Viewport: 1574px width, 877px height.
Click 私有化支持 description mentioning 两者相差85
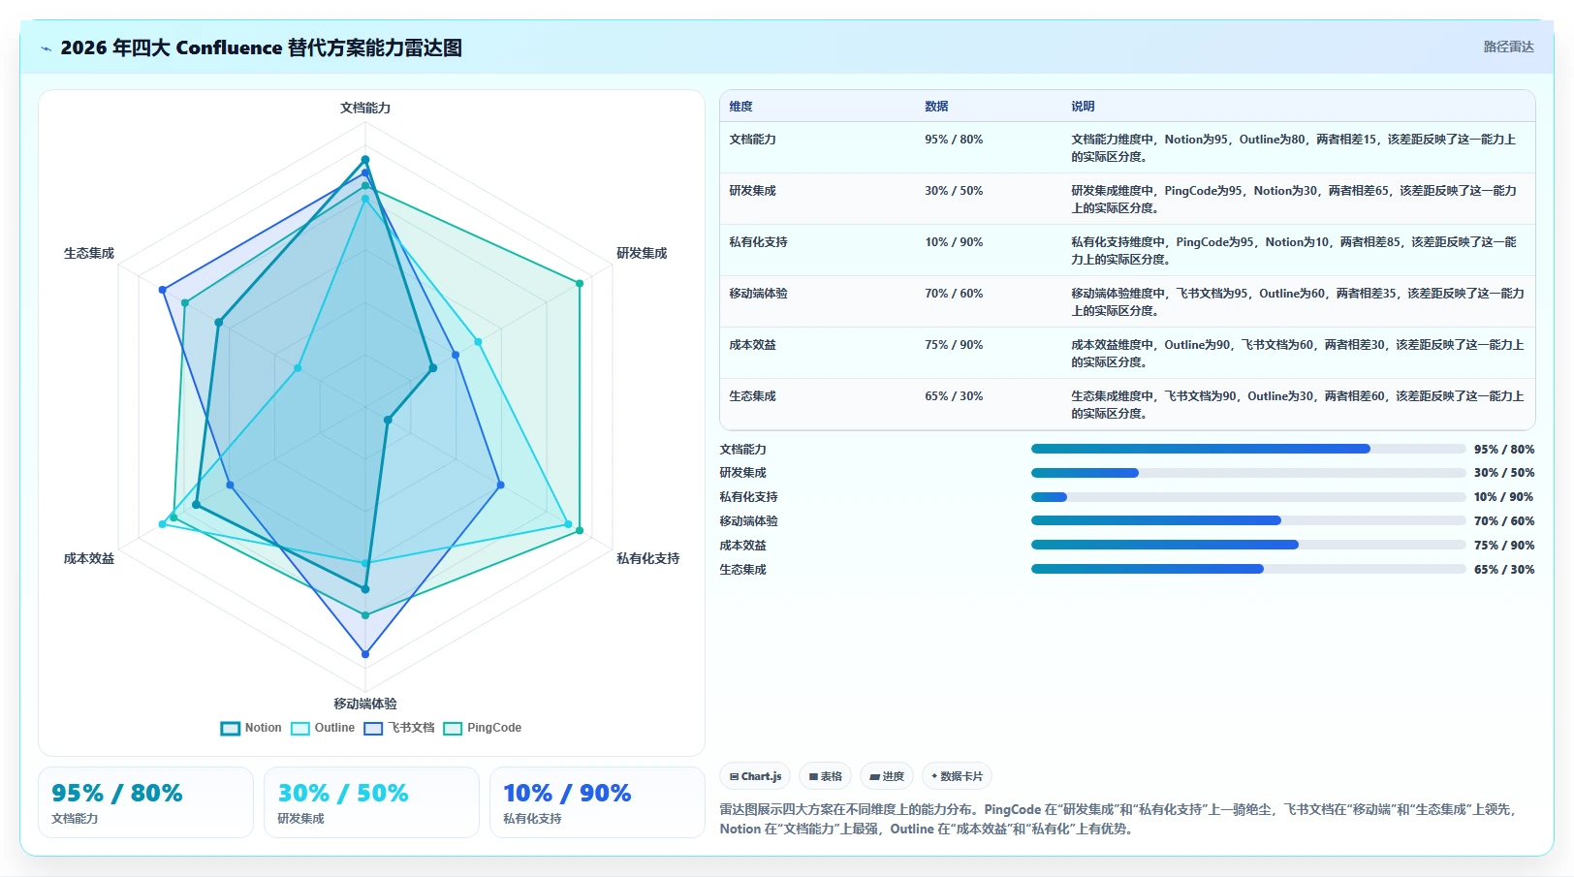tap(1293, 250)
